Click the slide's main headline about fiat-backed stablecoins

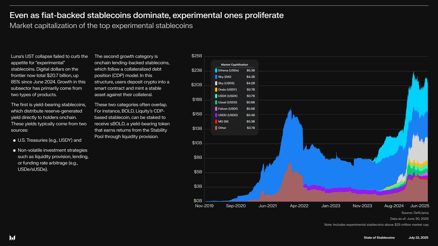[146, 16]
